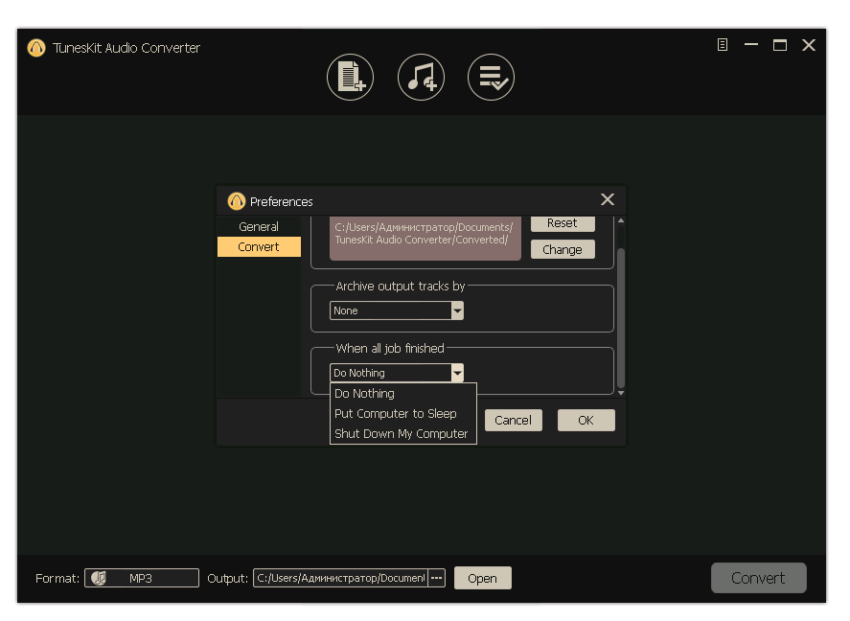The image size is (850, 621).
Task: Click the scrollbar down arrow in Preferences
Action: coord(621,393)
